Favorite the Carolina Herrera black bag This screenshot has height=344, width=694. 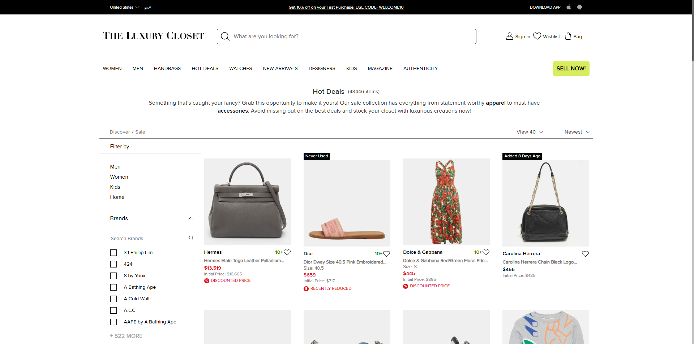tap(585, 254)
